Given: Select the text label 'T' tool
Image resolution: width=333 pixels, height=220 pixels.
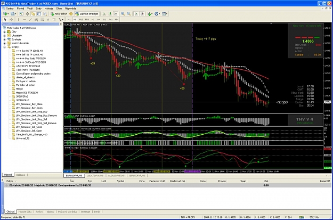Looking at the screenshot, I should pos(54,20).
